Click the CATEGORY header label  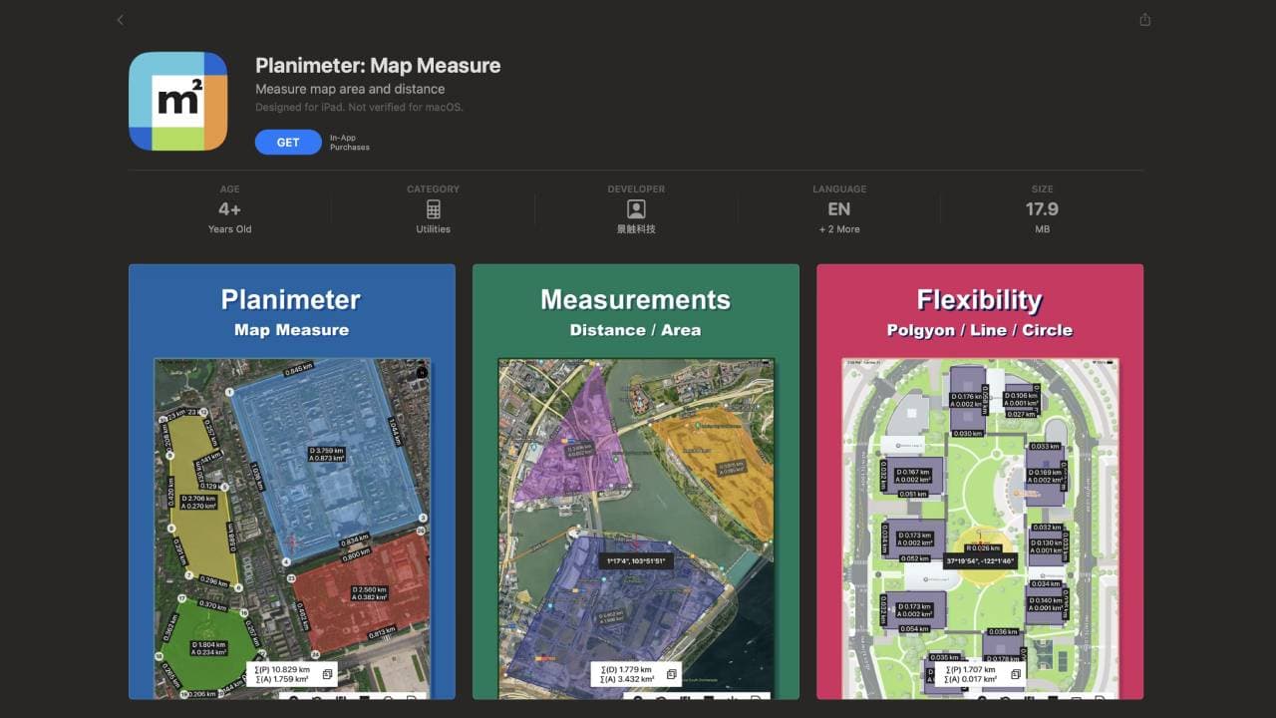point(433,189)
